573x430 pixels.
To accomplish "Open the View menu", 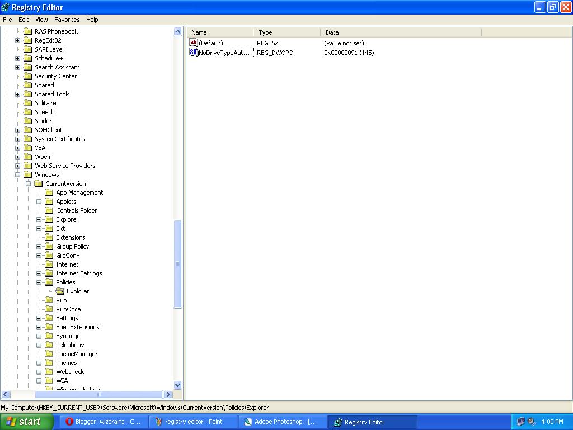I will click(41, 20).
